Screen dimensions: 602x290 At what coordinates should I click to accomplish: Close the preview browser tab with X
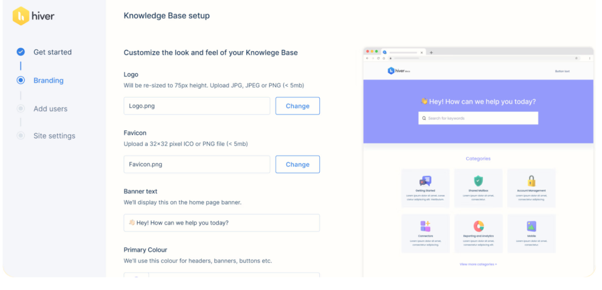point(422,53)
